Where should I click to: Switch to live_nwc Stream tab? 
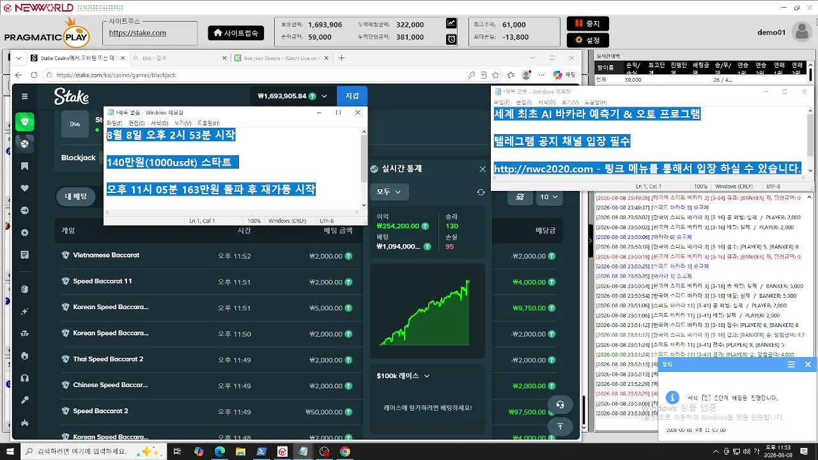(281, 57)
